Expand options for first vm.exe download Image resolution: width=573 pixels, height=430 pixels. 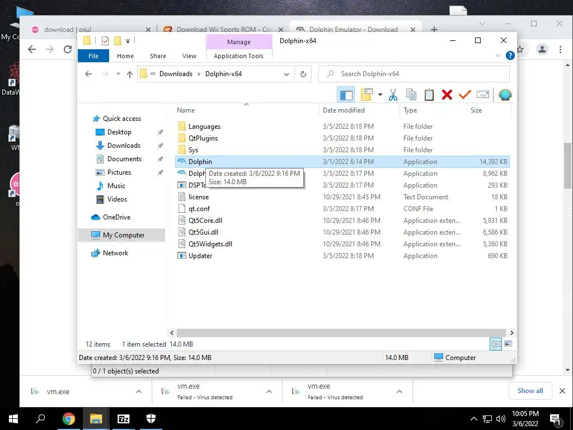point(139,391)
